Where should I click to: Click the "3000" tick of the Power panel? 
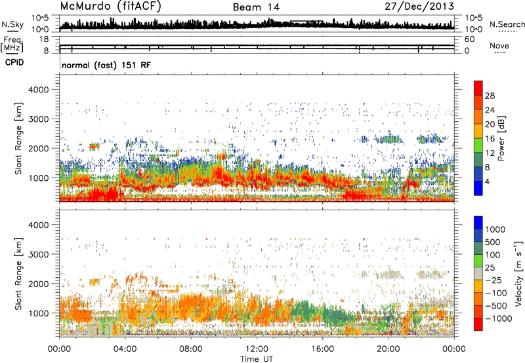(38, 119)
